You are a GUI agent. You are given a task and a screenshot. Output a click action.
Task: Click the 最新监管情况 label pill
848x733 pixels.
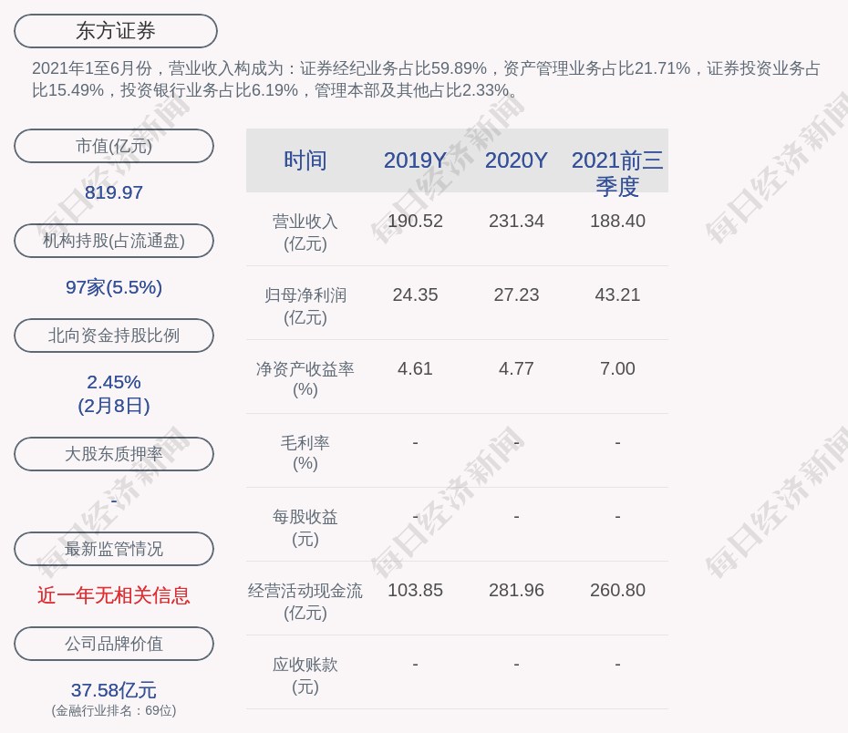[114, 549]
